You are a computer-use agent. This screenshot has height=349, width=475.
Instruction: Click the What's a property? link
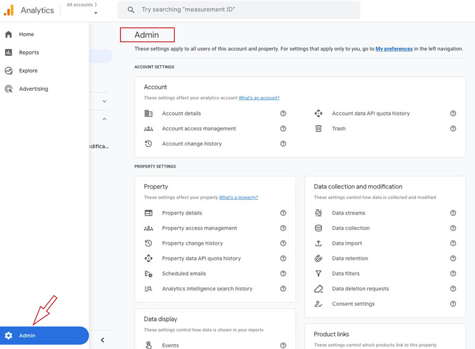pyautogui.click(x=240, y=197)
